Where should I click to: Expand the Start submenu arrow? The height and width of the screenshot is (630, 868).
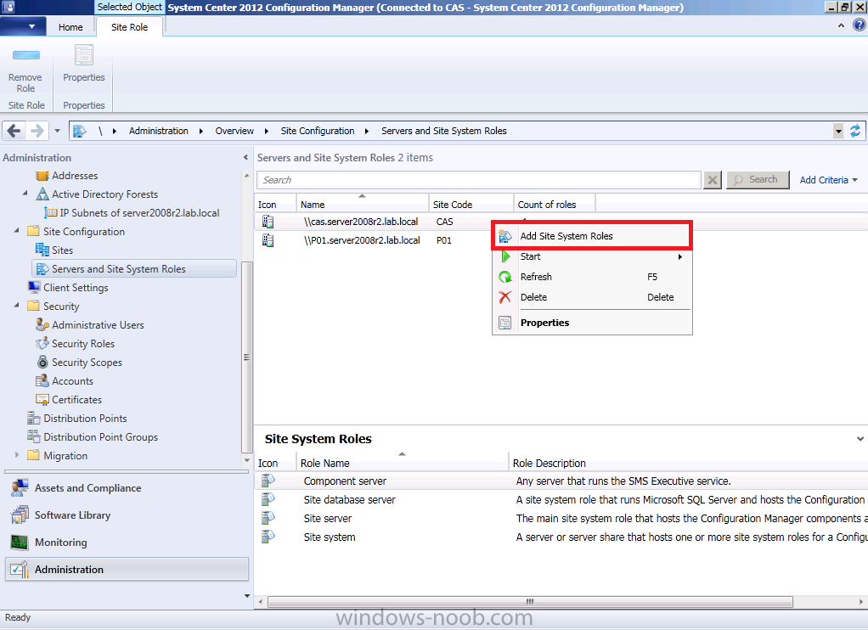click(x=680, y=257)
